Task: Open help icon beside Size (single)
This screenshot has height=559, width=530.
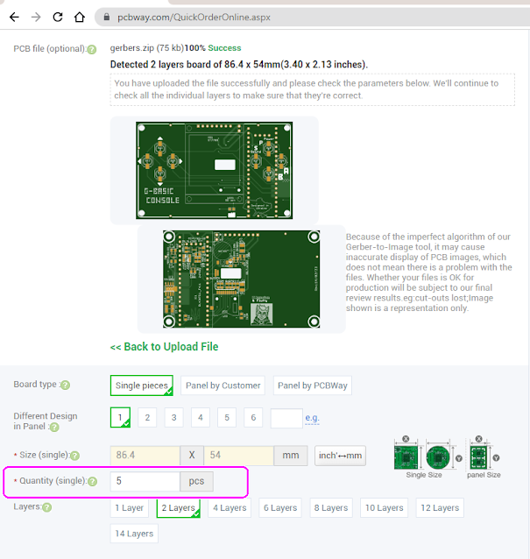Action: tap(74, 456)
